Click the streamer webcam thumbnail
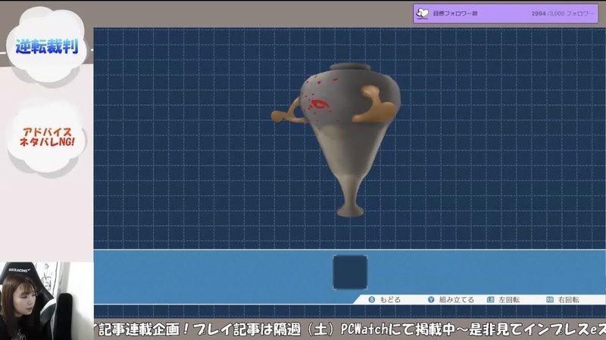Image resolution: width=606 pixels, height=340 pixels. tap(47, 301)
